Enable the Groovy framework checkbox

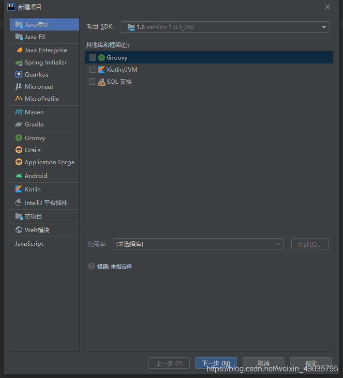click(x=93, y=57)
